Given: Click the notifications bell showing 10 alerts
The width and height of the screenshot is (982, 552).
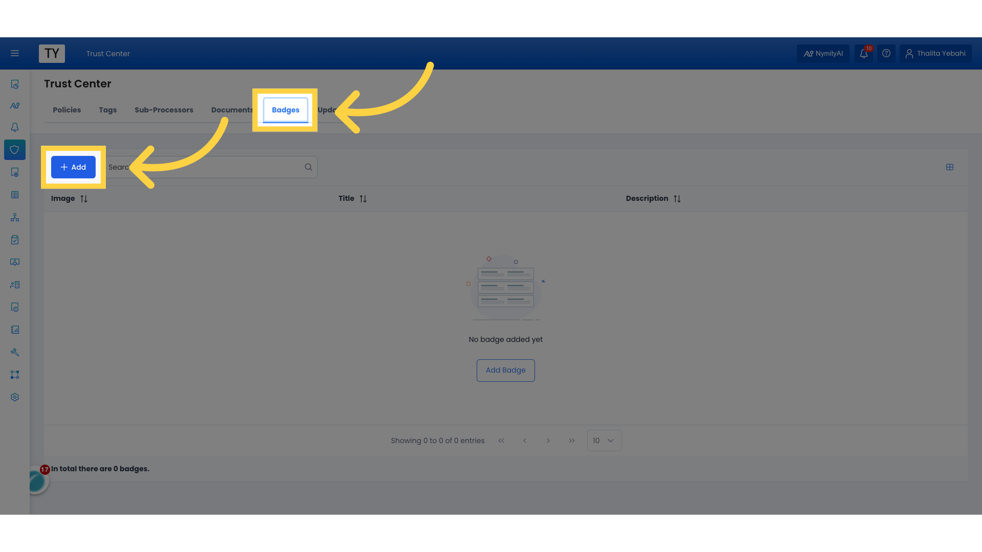Looking at the screenshot, I should 863,53.
